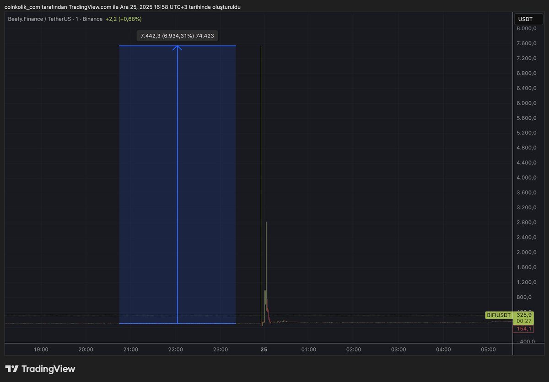Click the green 325,9 current price label
This screenshot has height=382, width=549.
(524, 315)
